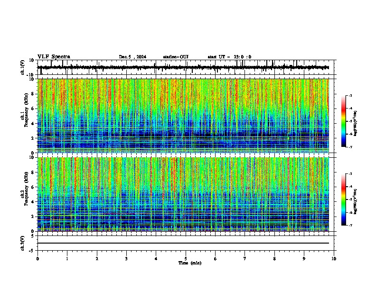The image size is (376, 290).
Task: Click the ch.1 color scale bar
Action: click(x=344, y=121)
